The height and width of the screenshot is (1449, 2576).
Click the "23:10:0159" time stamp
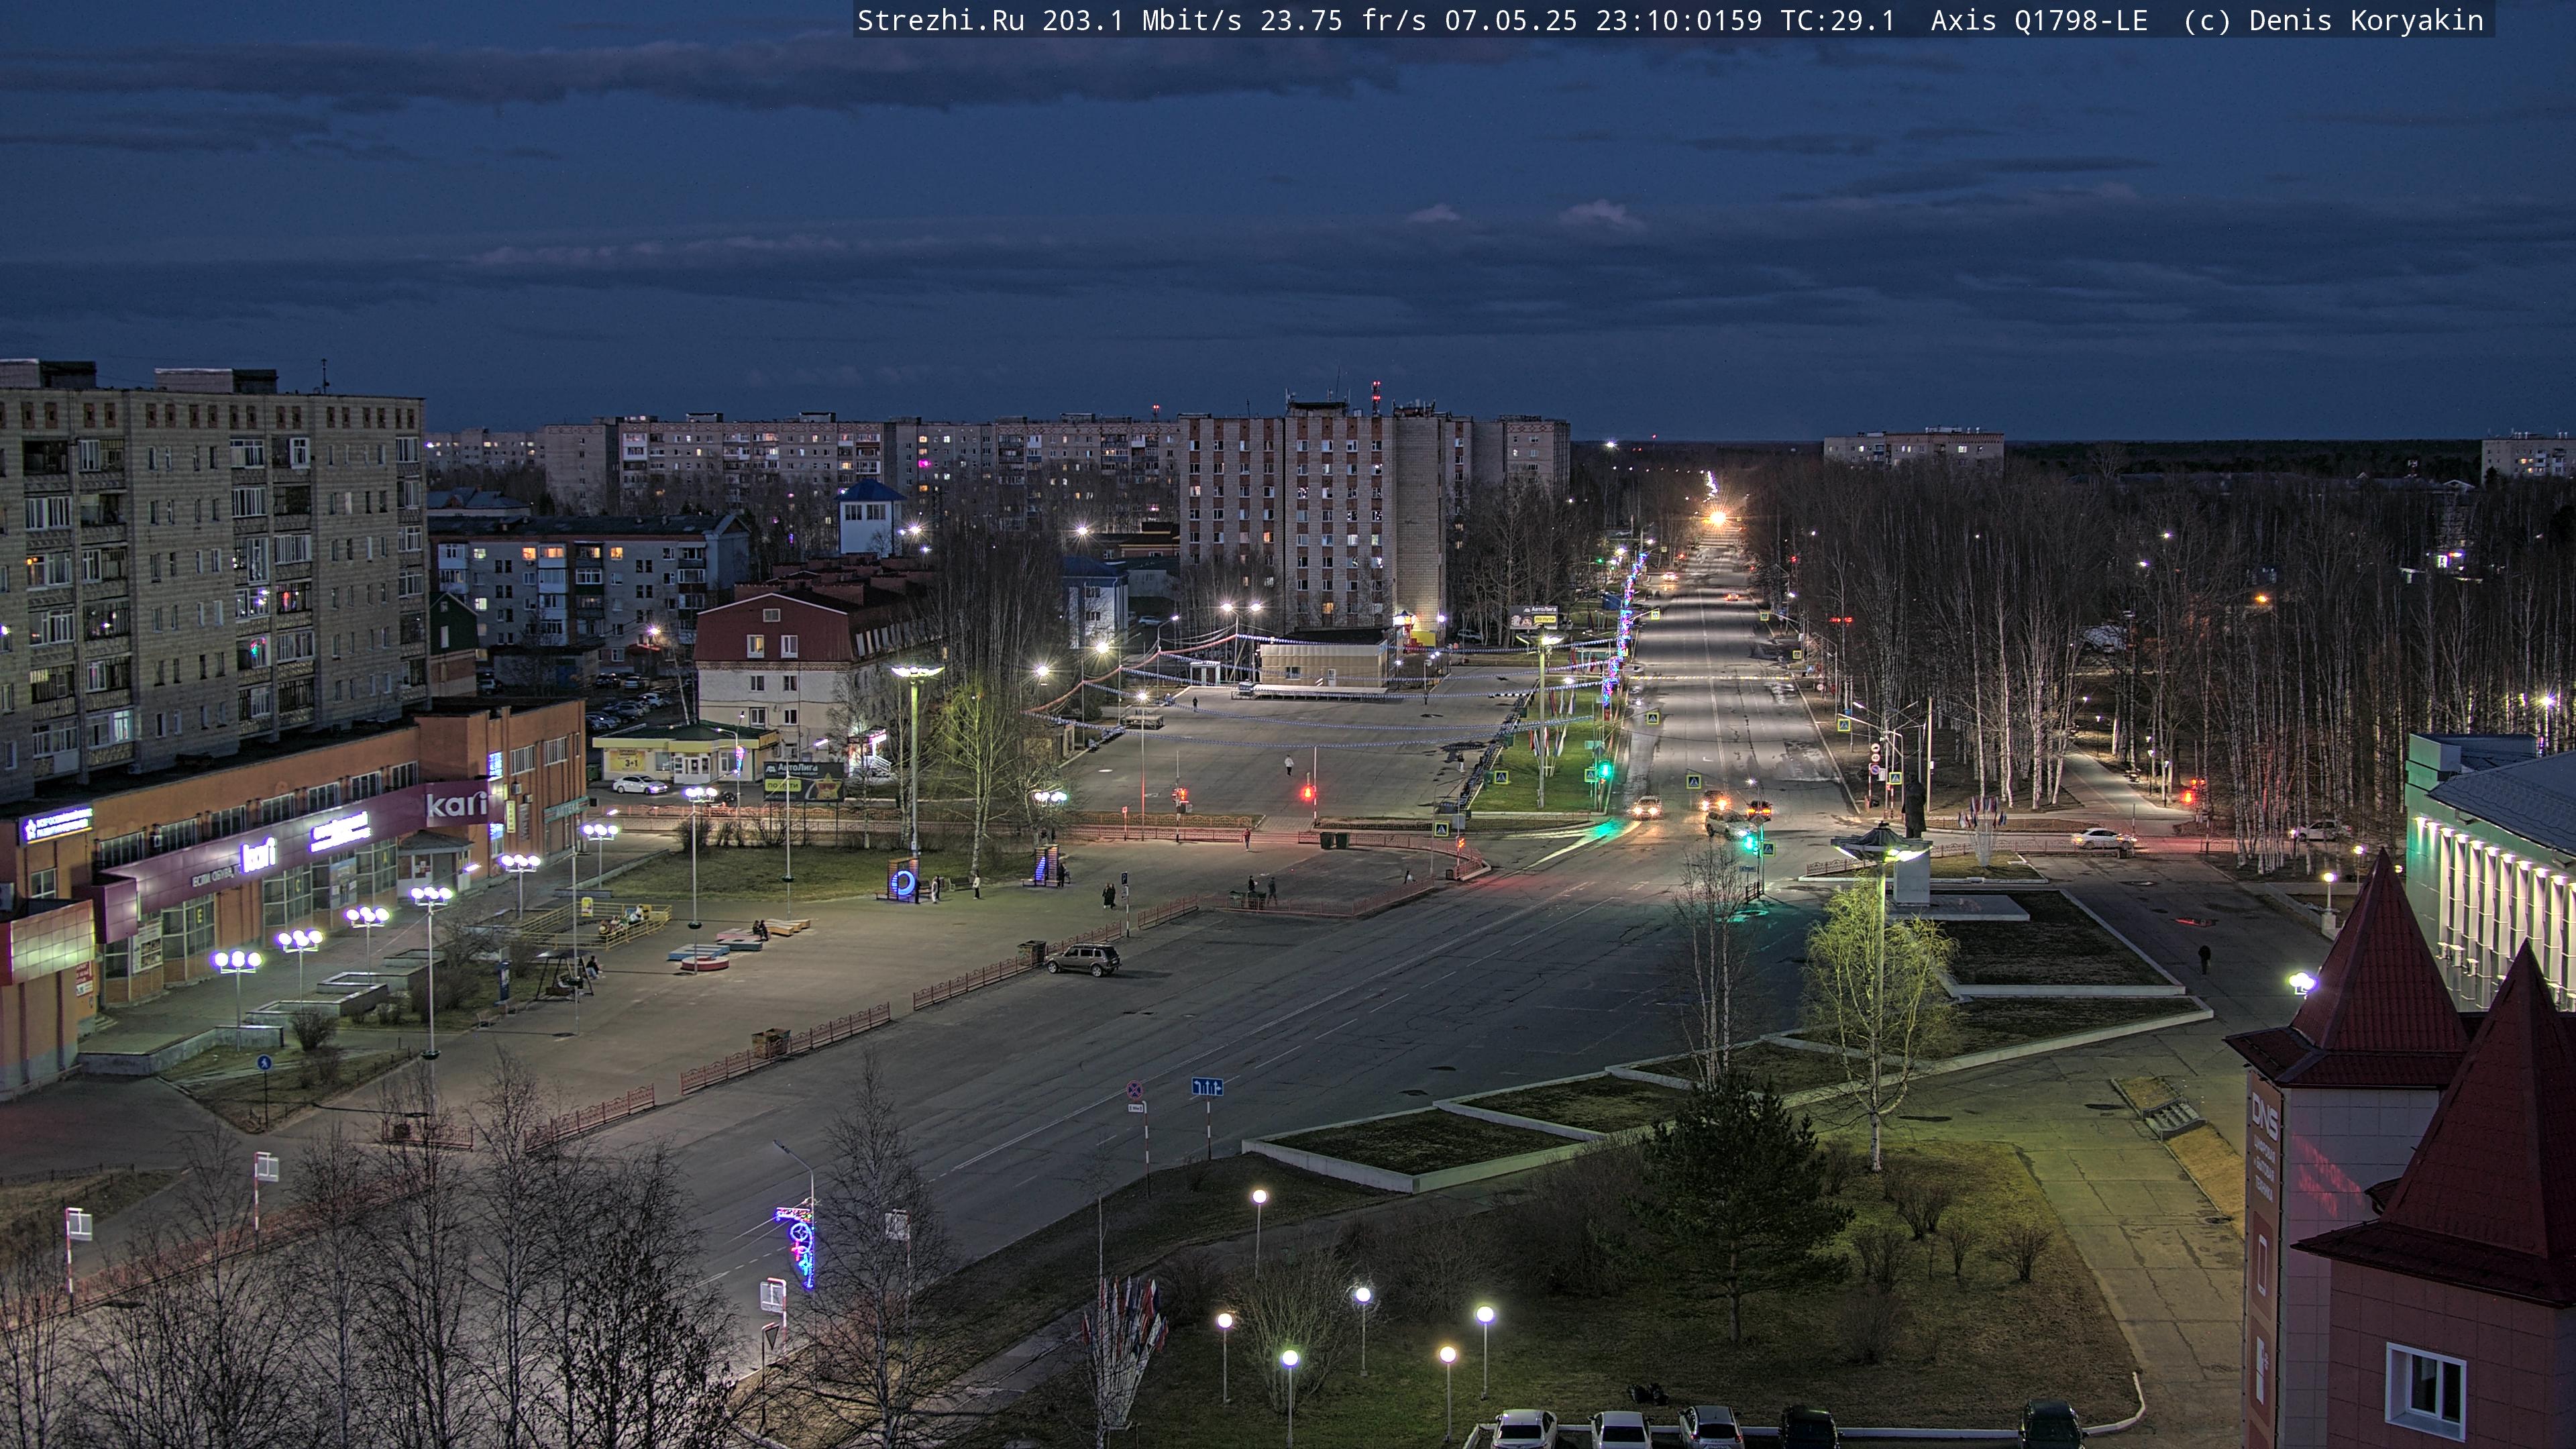(x=1678, y=20)
